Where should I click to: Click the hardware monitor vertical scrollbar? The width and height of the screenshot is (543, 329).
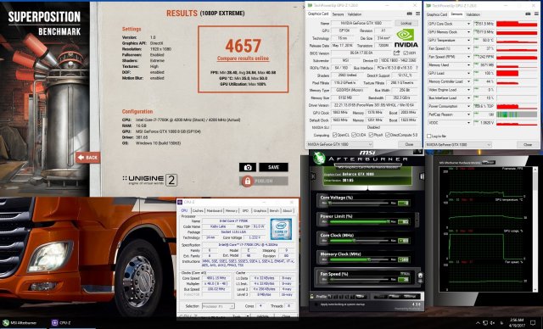(x=535, y=228)
